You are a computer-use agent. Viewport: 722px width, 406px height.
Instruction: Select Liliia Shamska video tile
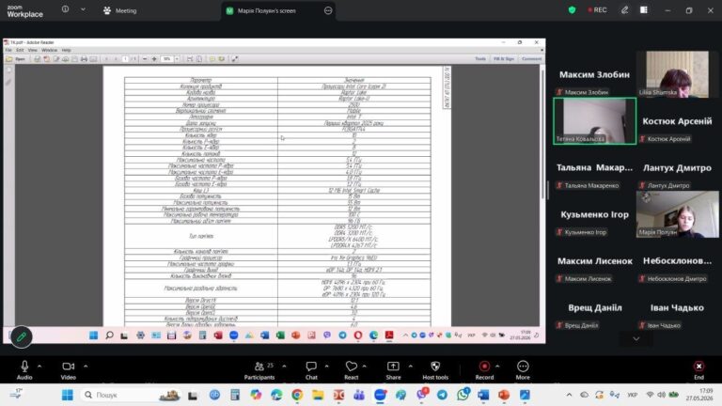click(x=677, y=74)
